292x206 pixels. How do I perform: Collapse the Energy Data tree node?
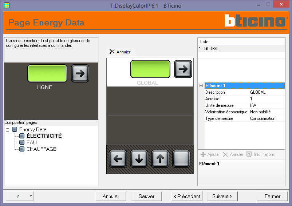pos(7,130)
